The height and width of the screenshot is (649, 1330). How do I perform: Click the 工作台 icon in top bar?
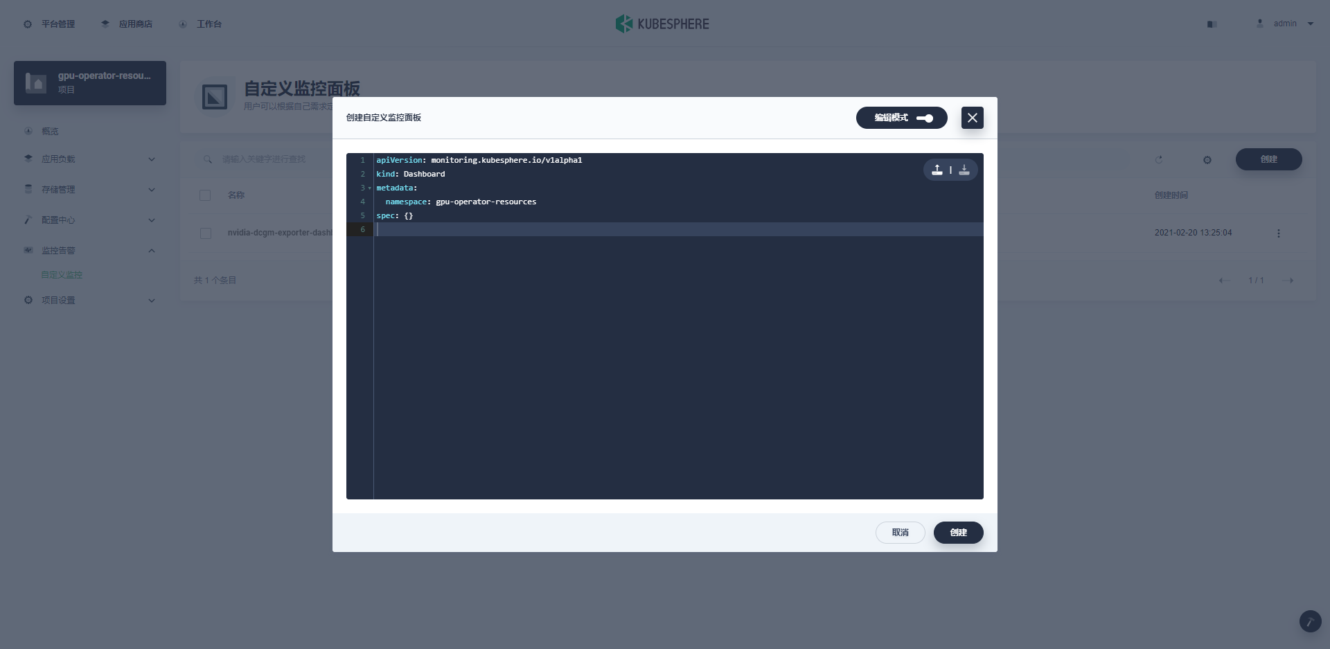pos(183,24)
